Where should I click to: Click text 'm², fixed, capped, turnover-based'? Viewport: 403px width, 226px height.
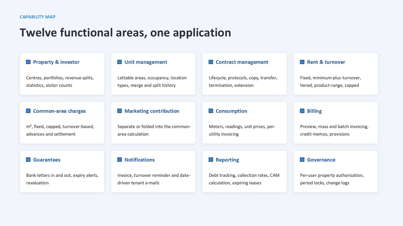point(60,127)
